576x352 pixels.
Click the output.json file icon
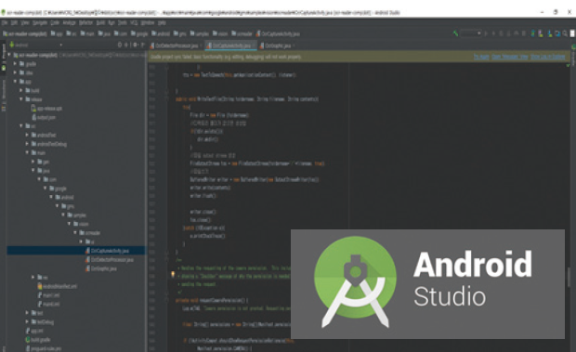tap(33, 117)
